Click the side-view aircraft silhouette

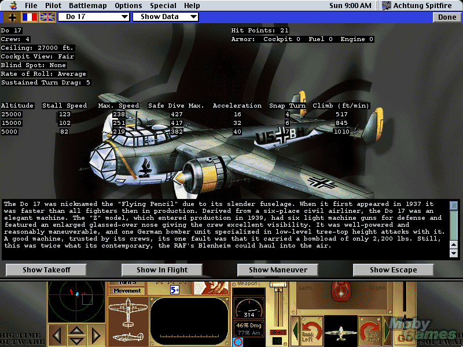[x=128, y=337]
